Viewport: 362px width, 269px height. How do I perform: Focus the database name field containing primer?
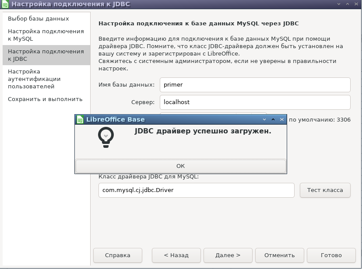pos(255,85)
